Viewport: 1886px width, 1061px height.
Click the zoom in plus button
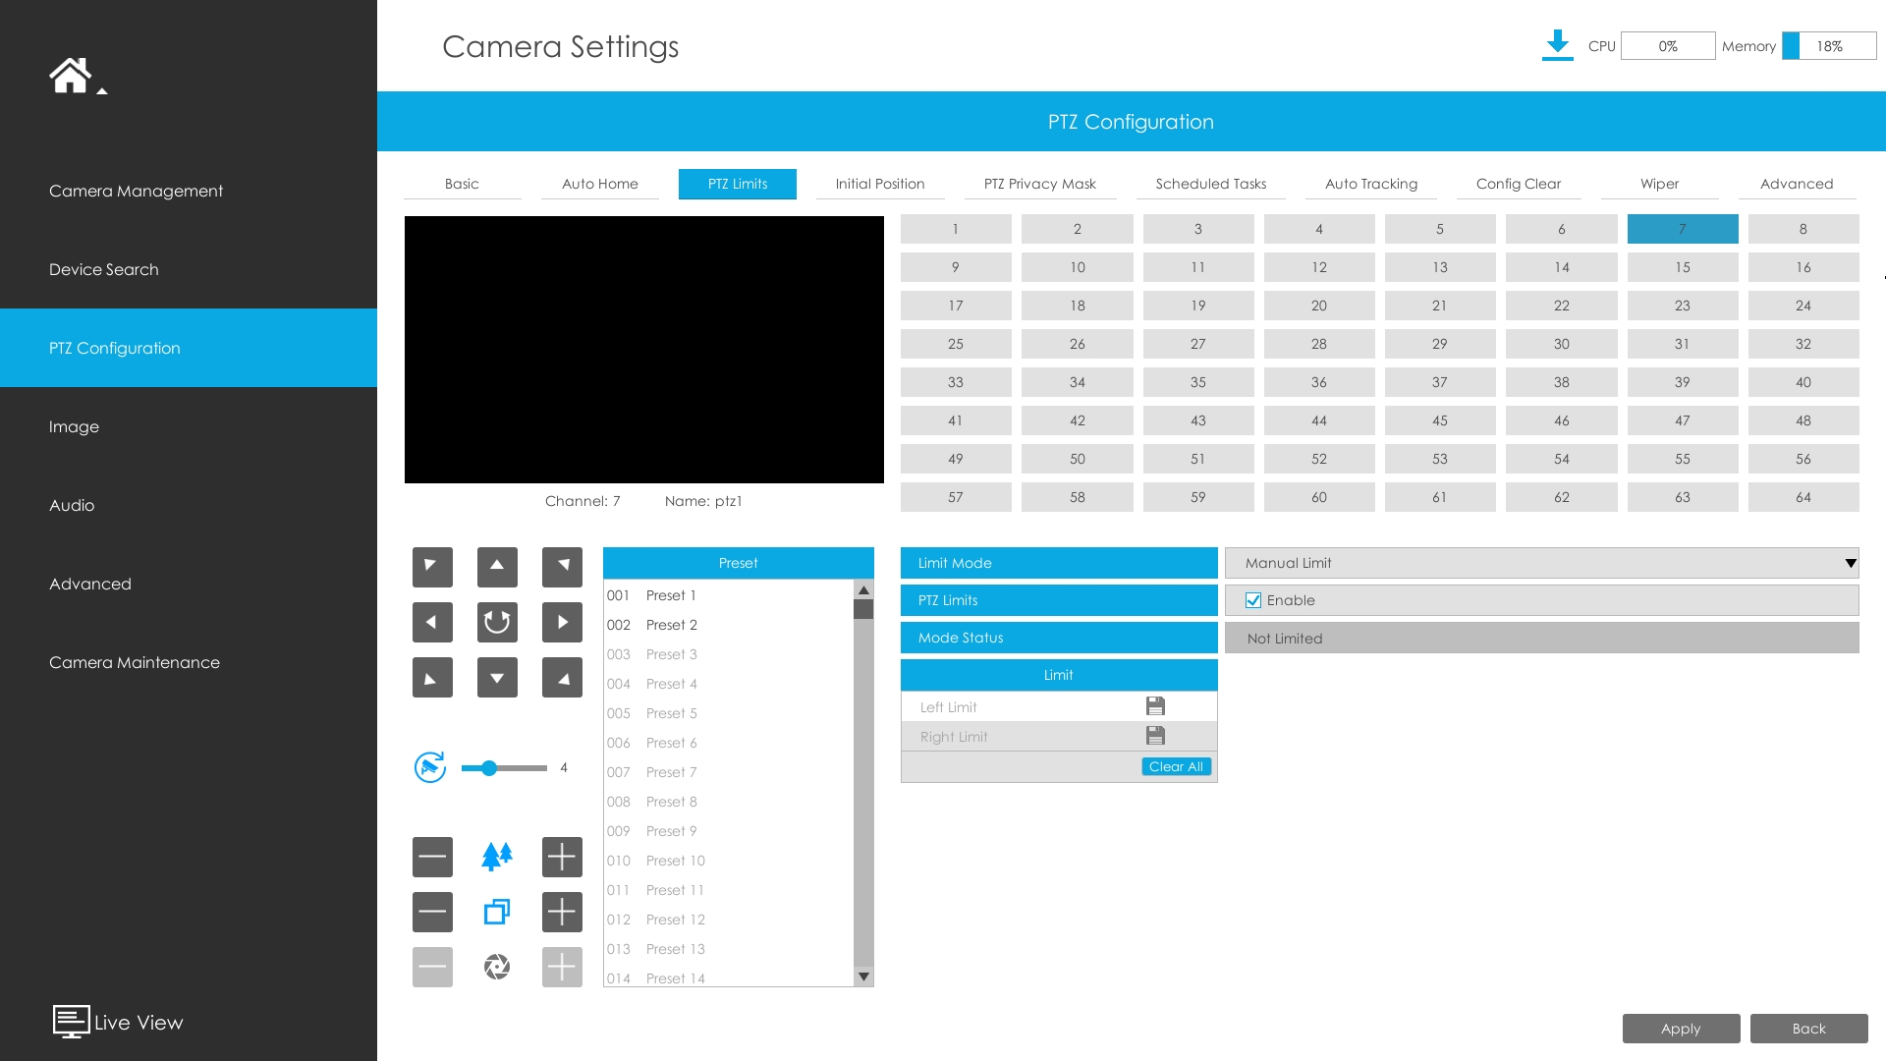562,857
